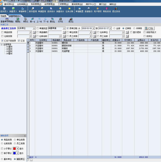
Task: Click the 打印 print icon
Action: click(60, 20)
